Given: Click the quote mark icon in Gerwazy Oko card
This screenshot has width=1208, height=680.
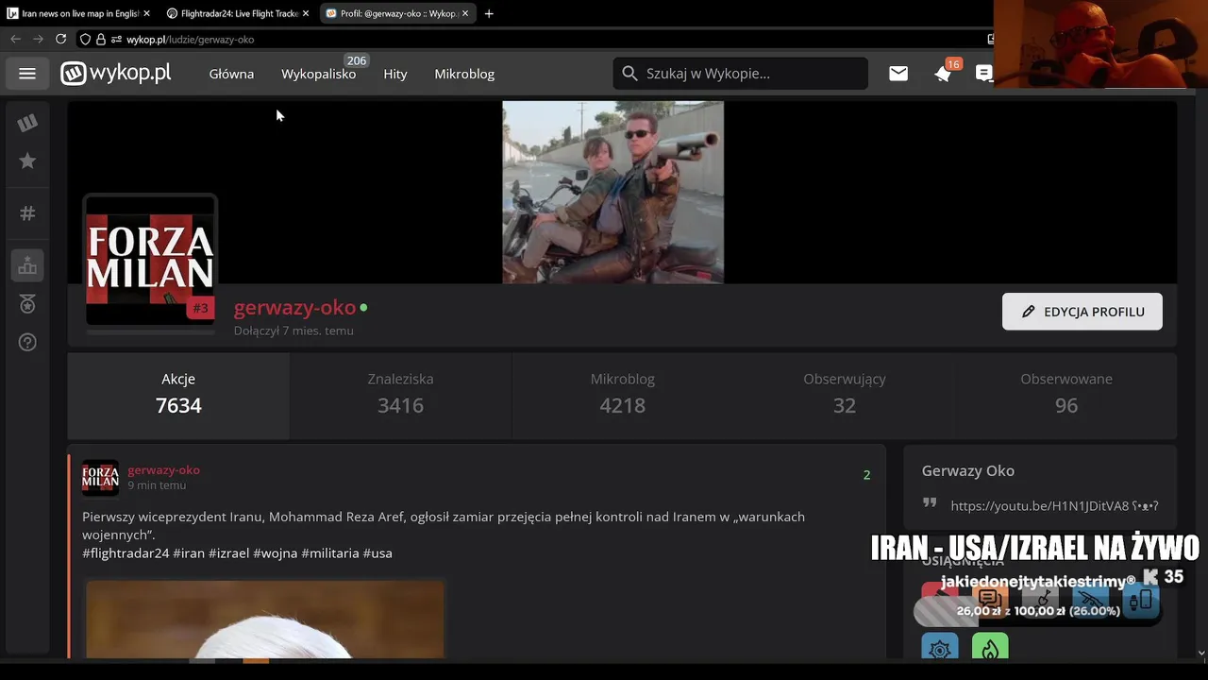Looking at the screenshot, I should (930, 504).
